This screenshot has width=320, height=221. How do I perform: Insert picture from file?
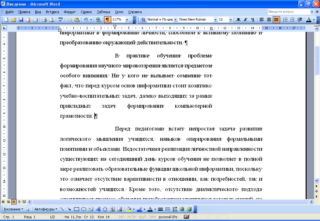tap(120, 209)
